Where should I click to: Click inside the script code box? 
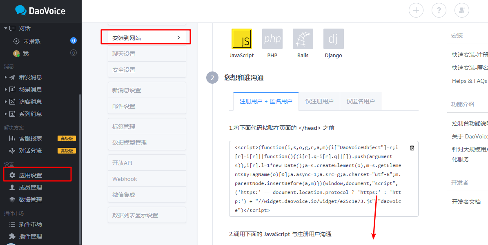324,179
